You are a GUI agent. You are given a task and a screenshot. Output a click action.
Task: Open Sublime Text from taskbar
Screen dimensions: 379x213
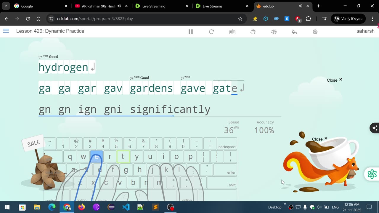(155, 207)
